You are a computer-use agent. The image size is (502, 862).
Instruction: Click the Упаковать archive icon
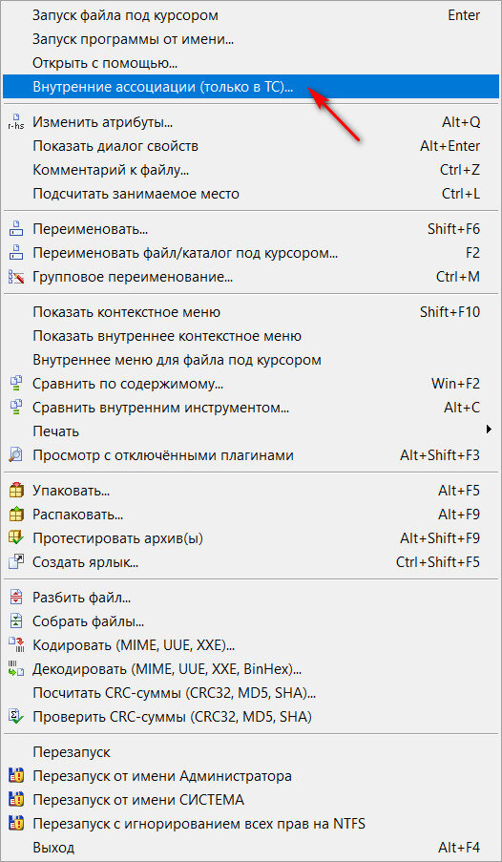coord(15,490)
